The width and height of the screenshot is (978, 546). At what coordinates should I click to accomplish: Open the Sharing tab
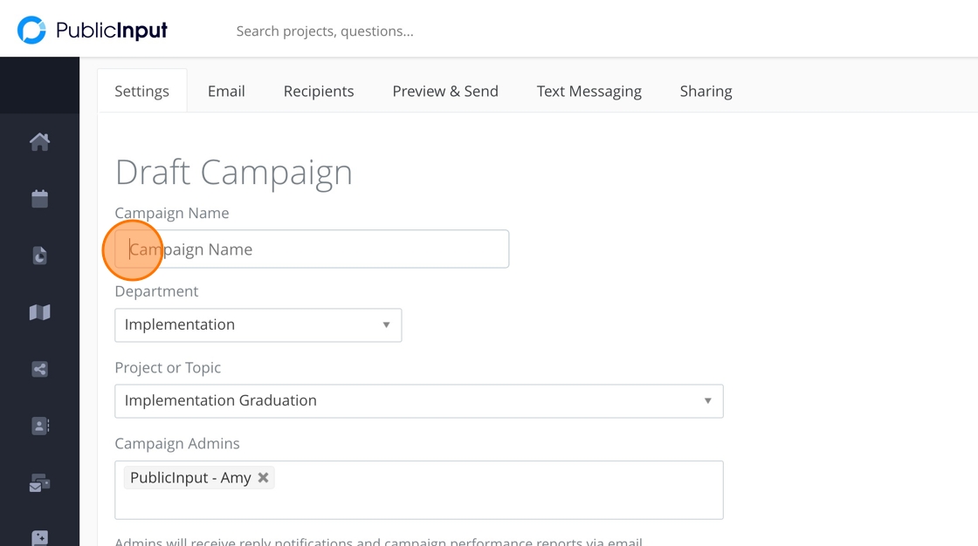[x=706, y=92]
